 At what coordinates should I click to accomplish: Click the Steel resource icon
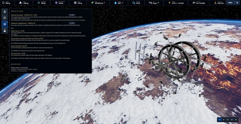click(20, 3)
